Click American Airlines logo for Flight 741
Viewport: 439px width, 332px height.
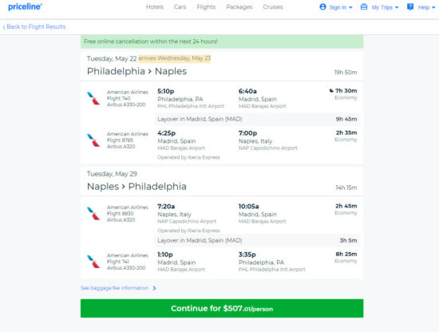[x=93, y=262]
